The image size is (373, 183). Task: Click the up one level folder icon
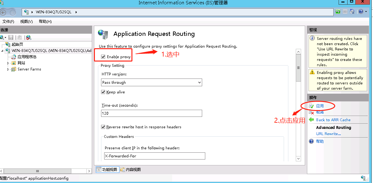tap(20, 37)
